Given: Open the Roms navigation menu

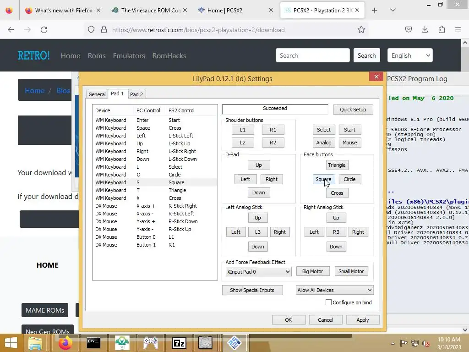Looking at the screenshot, I should pyautogui.click(x=97, y=55).
